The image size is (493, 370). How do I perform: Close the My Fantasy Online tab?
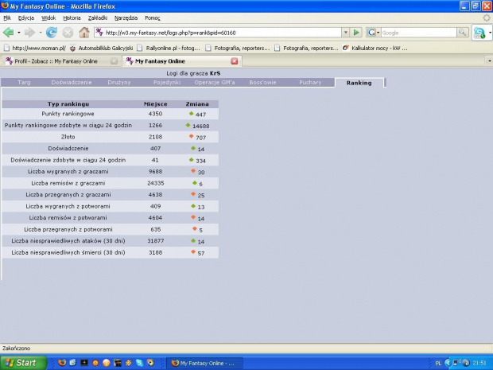[235, 61]
